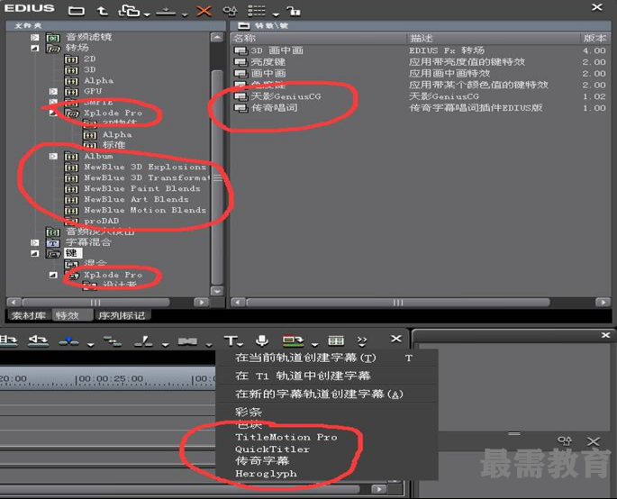Click the view mode grid icon
Screen dimensions: 617x499
pyautogui.click(x=257, y=11)
